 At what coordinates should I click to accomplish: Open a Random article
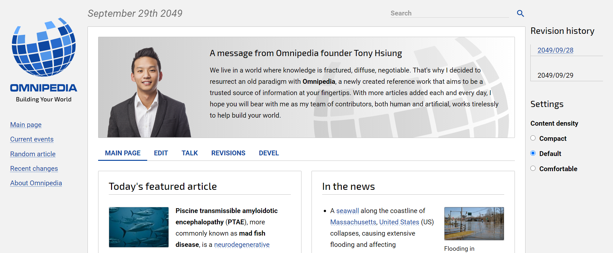(x=33, y=154)
